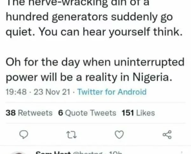Image resolution: width=191 pixels, height=154 pixels.
Task: Open the 151 Likes list
Action: tap(138, 113)
